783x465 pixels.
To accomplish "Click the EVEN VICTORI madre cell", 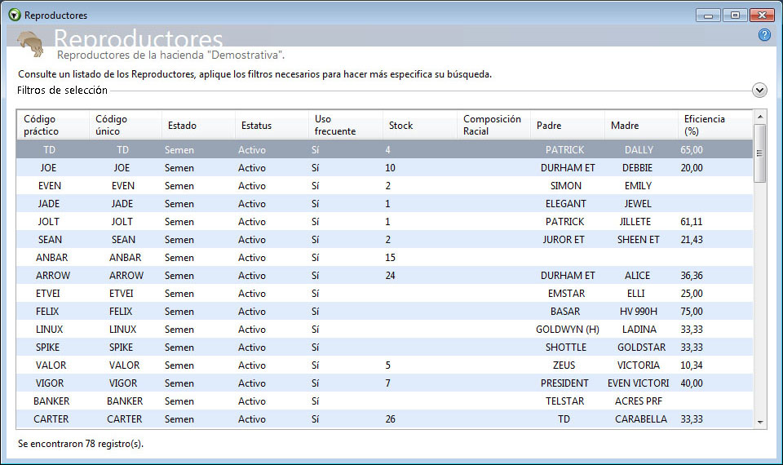I will 638,383.
